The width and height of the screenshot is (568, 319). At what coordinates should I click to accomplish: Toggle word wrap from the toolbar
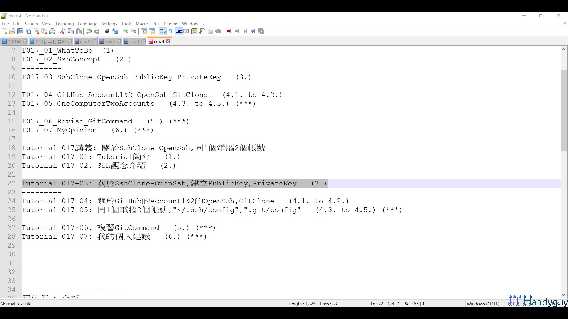click(162, 31)
